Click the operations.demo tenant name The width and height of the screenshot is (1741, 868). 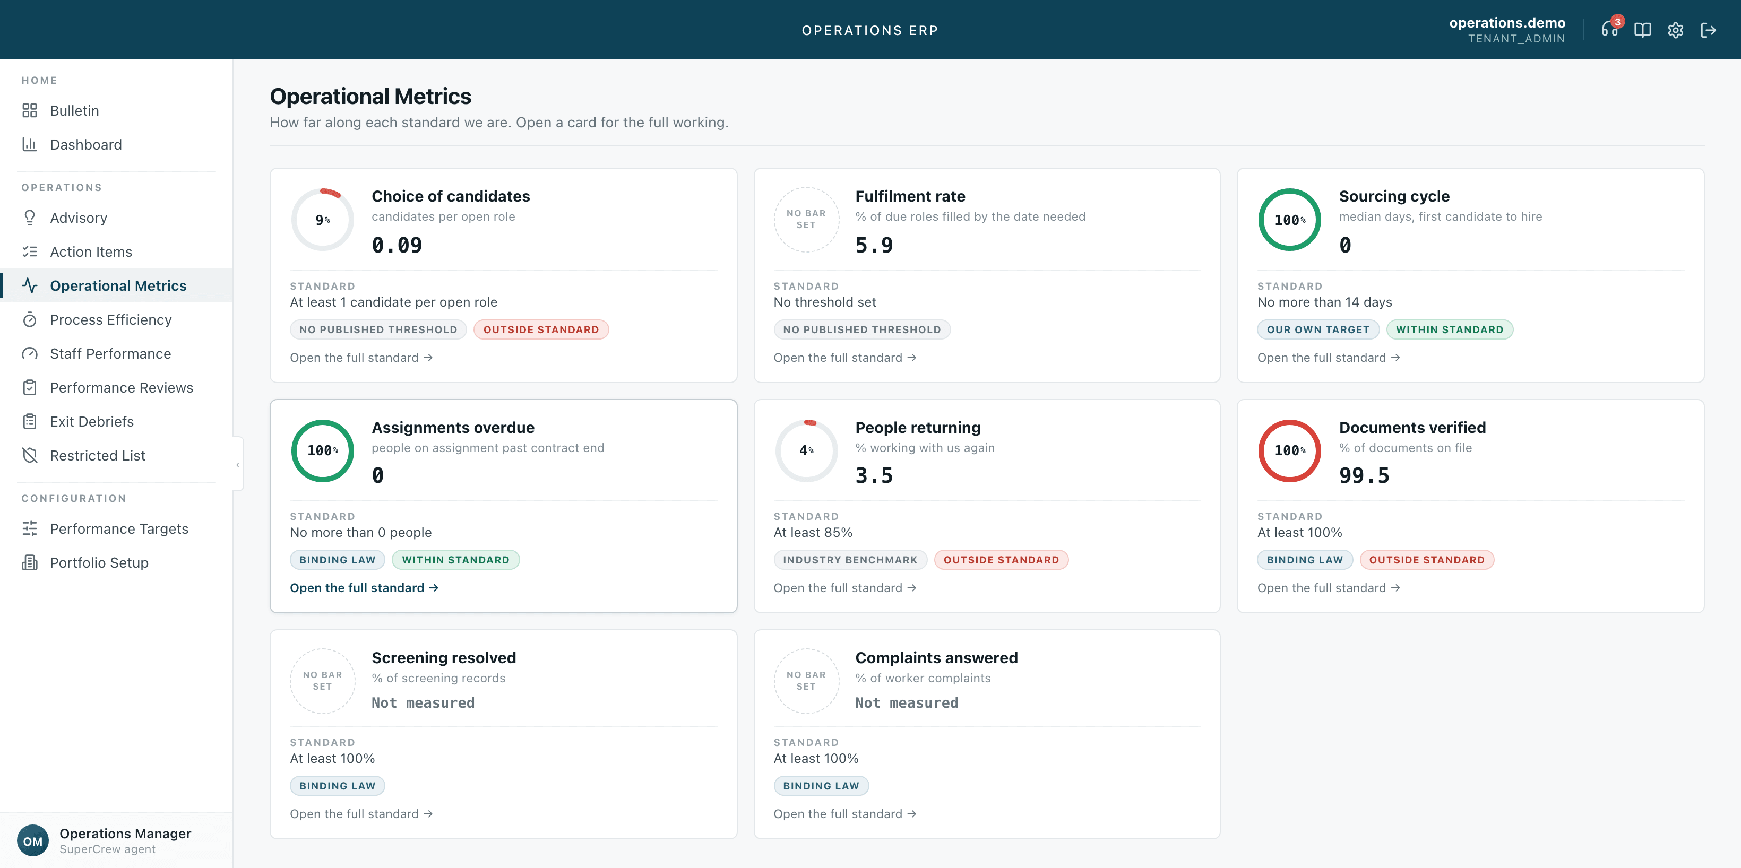(1507, 22)
